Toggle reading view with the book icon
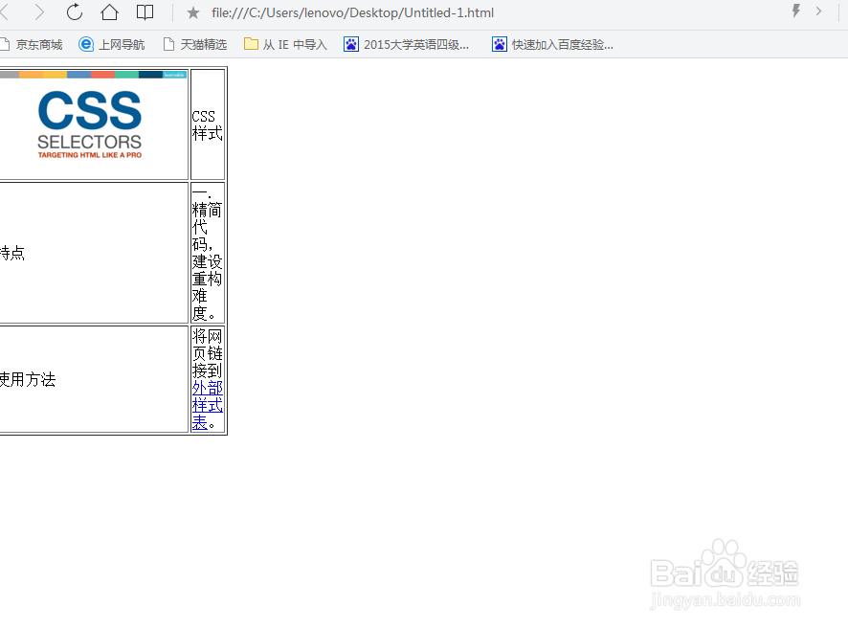 tap(144, 12)
